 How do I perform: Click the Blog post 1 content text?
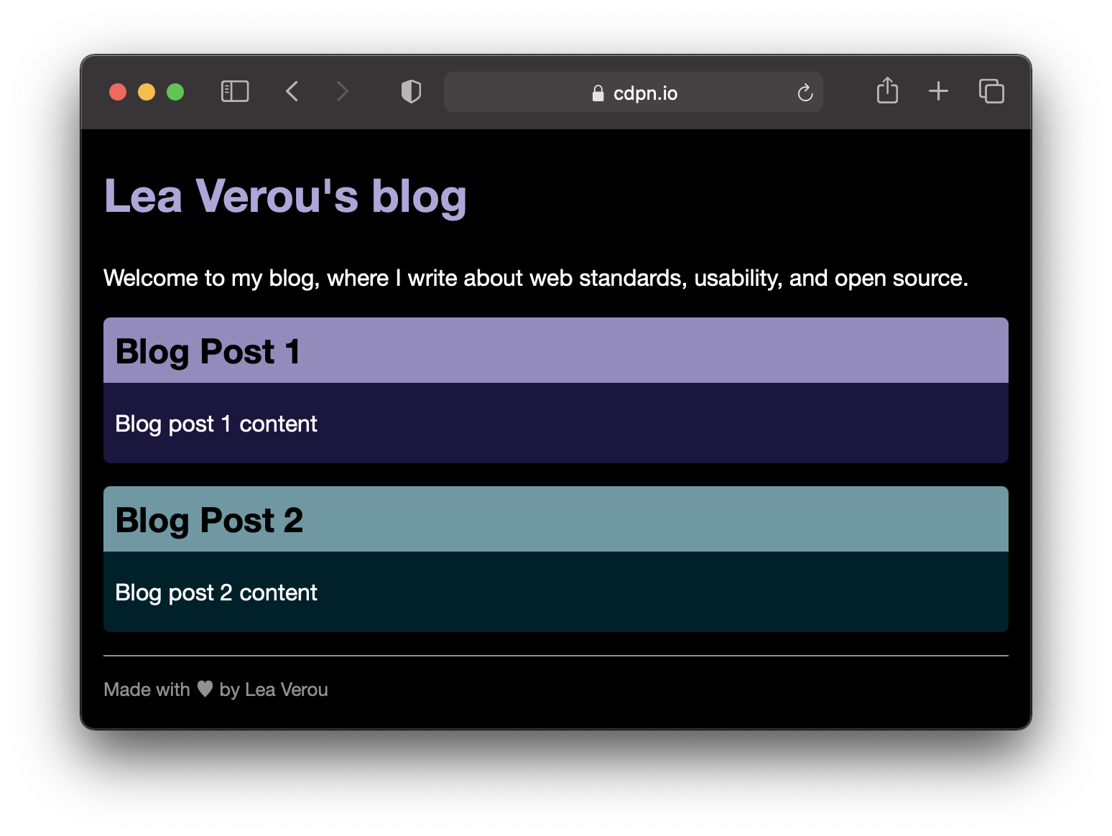click(216, 424)
